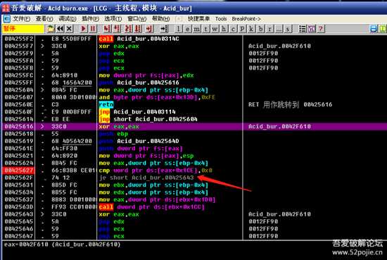
Task: Click the Step over toolbar icon
Action: [x=117, y=29]
